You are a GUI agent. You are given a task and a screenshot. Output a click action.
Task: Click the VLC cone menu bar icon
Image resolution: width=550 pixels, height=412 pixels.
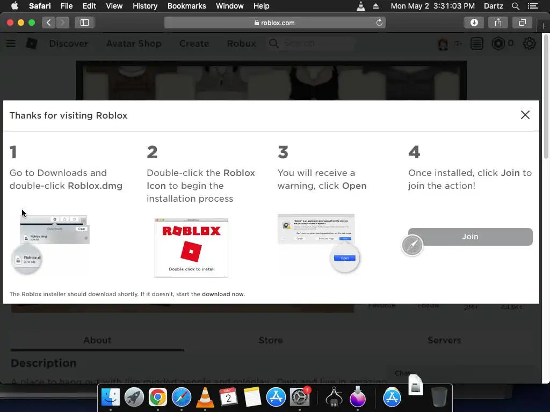click(360, 6)
